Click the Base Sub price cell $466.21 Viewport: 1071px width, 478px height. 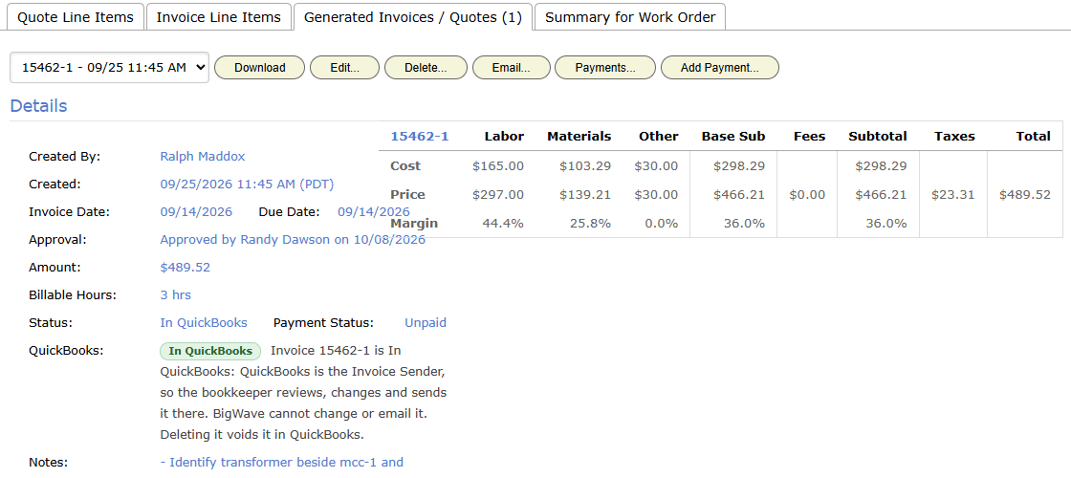739,195
